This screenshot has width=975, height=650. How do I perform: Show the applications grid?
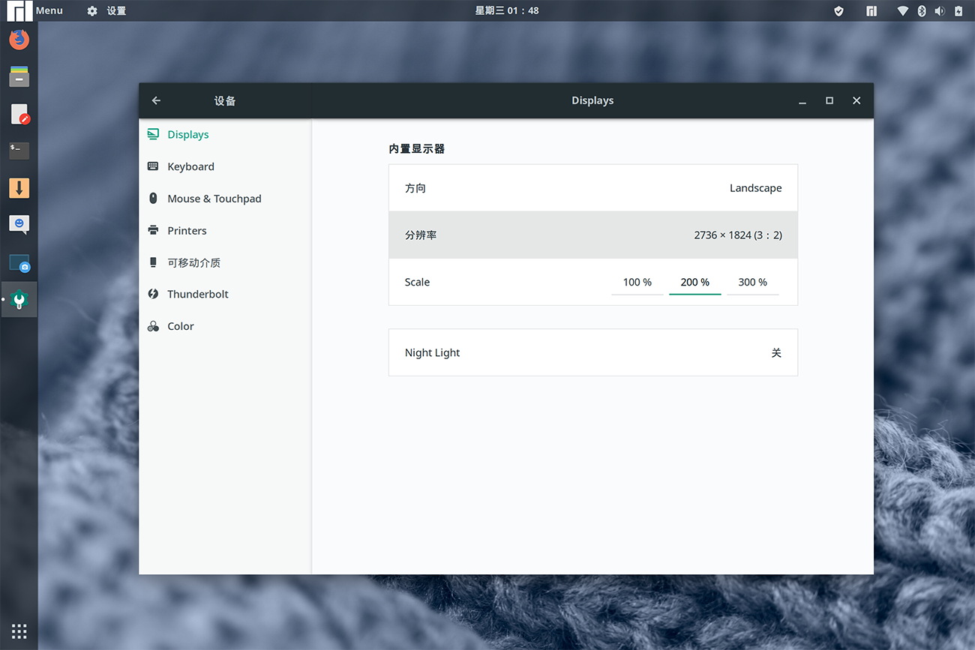[x=19, y=631]
